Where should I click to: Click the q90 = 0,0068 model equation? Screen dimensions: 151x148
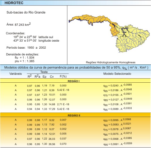coord(118,139)
